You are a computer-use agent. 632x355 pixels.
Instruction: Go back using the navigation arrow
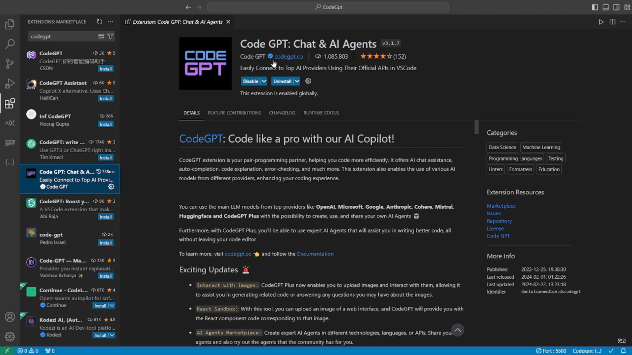pos(188,7)
